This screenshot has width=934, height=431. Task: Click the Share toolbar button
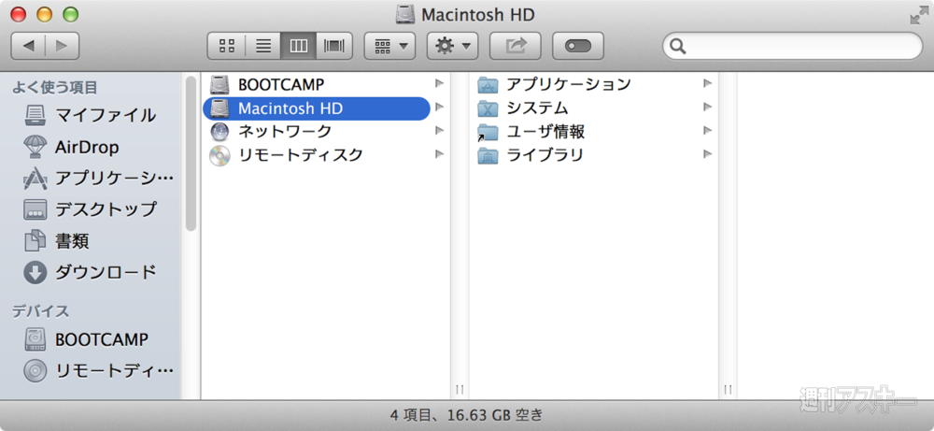coord(516,46)
